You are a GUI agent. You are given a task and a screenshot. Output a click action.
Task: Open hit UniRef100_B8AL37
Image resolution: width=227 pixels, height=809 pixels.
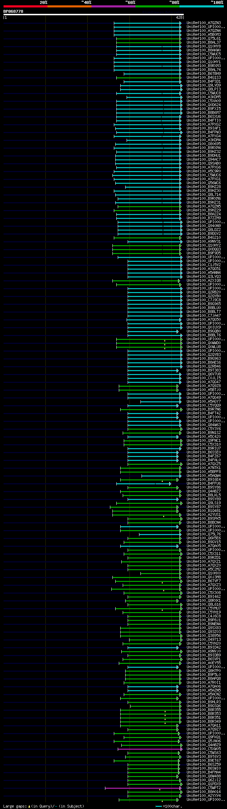204,43
